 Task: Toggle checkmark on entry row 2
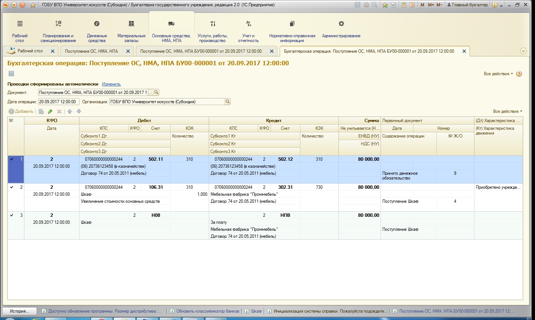tap(11, 187)
